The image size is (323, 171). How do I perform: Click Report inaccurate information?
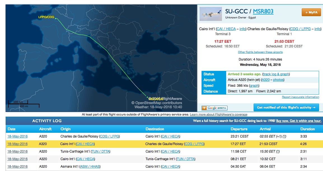point(300,97)
